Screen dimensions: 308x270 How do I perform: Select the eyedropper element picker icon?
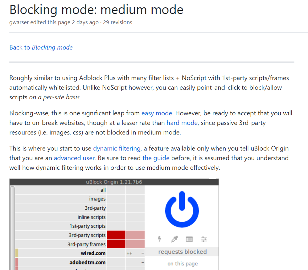click(x=175, y=239)
